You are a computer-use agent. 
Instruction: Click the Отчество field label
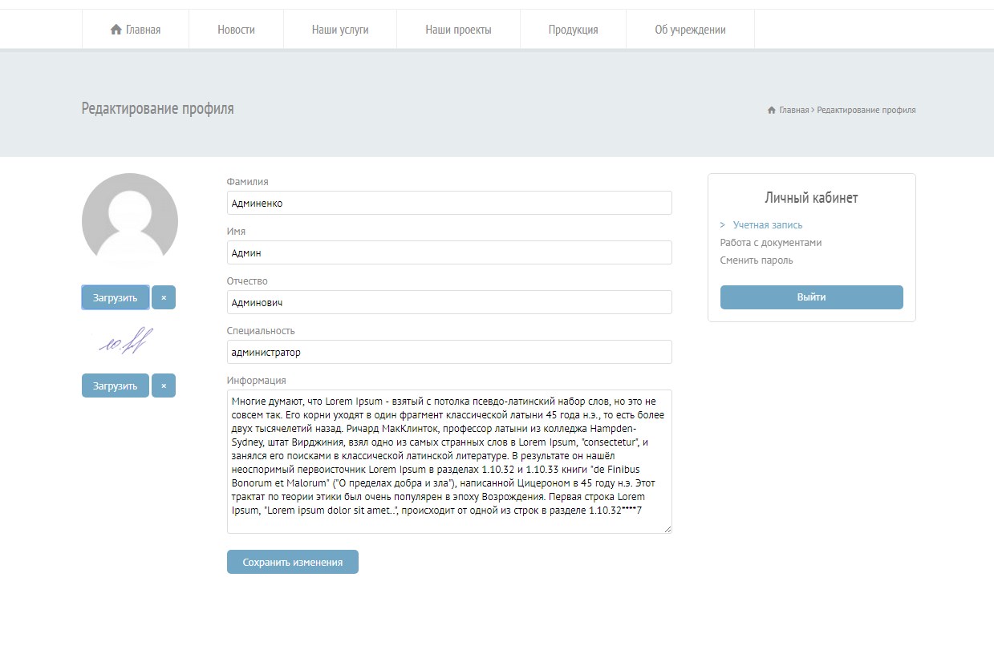click(247, 281)
